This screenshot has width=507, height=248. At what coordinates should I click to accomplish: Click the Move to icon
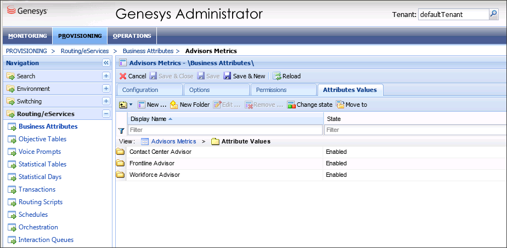340,105
